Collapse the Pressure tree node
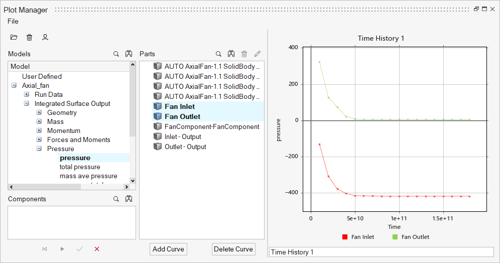Screen dimensions: 500x263 pyautogui.click(x=39, y=149)
